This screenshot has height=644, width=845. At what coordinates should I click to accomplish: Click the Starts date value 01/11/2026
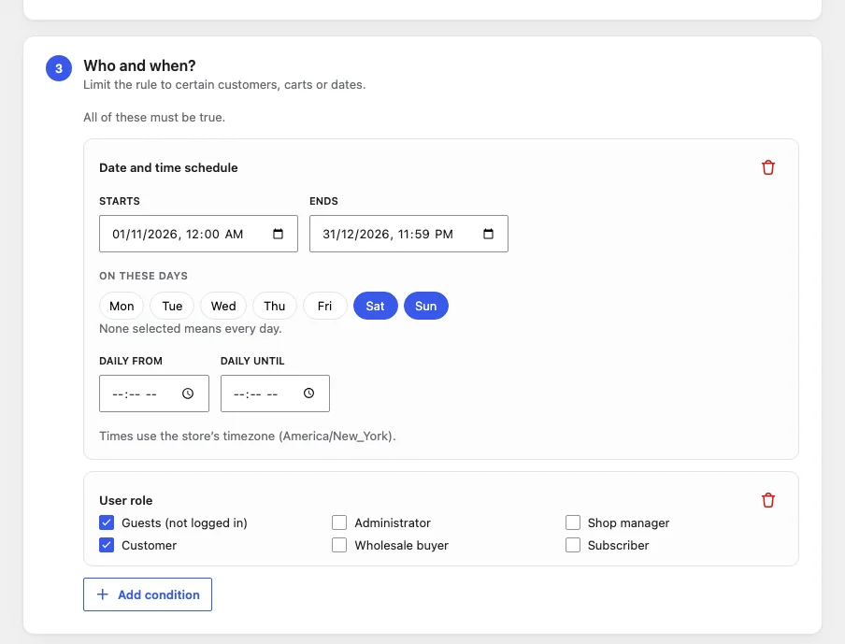tap(146, 235)
